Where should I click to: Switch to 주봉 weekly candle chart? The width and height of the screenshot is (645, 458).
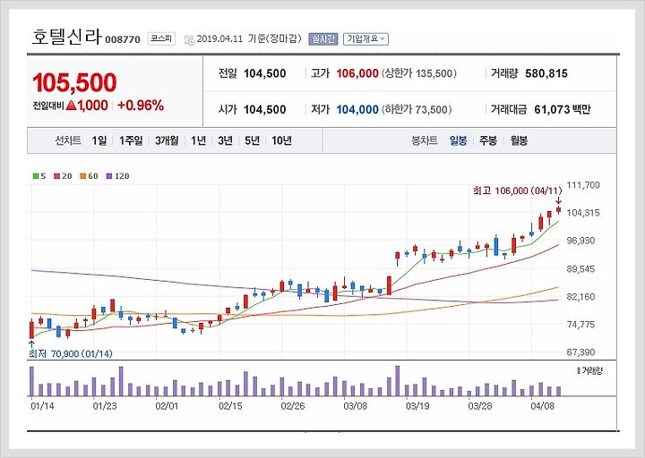click(x=488, y=141)
